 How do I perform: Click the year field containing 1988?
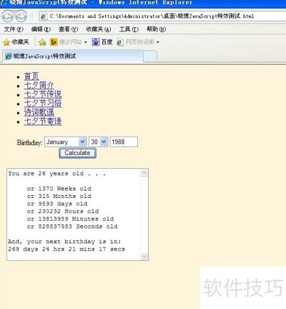124,142
